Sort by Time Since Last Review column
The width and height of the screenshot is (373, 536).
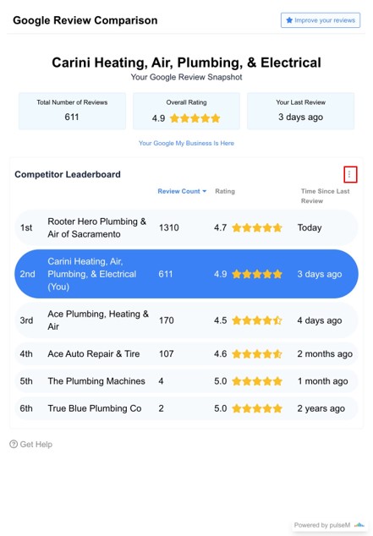[325, 196]
